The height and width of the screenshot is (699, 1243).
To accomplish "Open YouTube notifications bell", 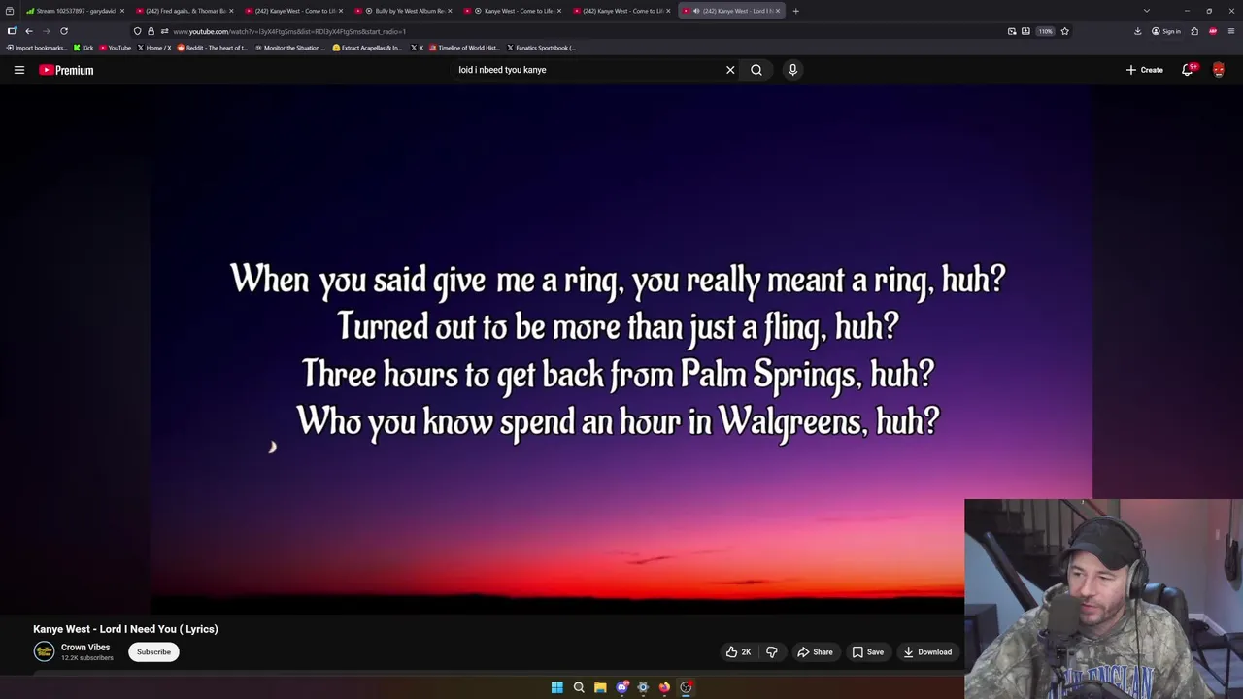I will click(x=1187, y=70).
